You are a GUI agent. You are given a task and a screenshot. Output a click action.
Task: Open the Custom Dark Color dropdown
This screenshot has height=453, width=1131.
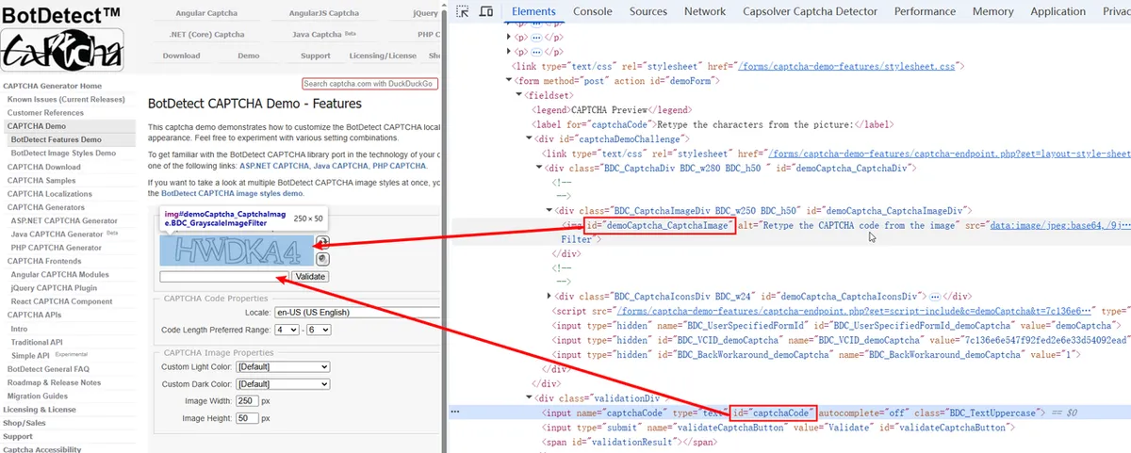coord(282,384)
